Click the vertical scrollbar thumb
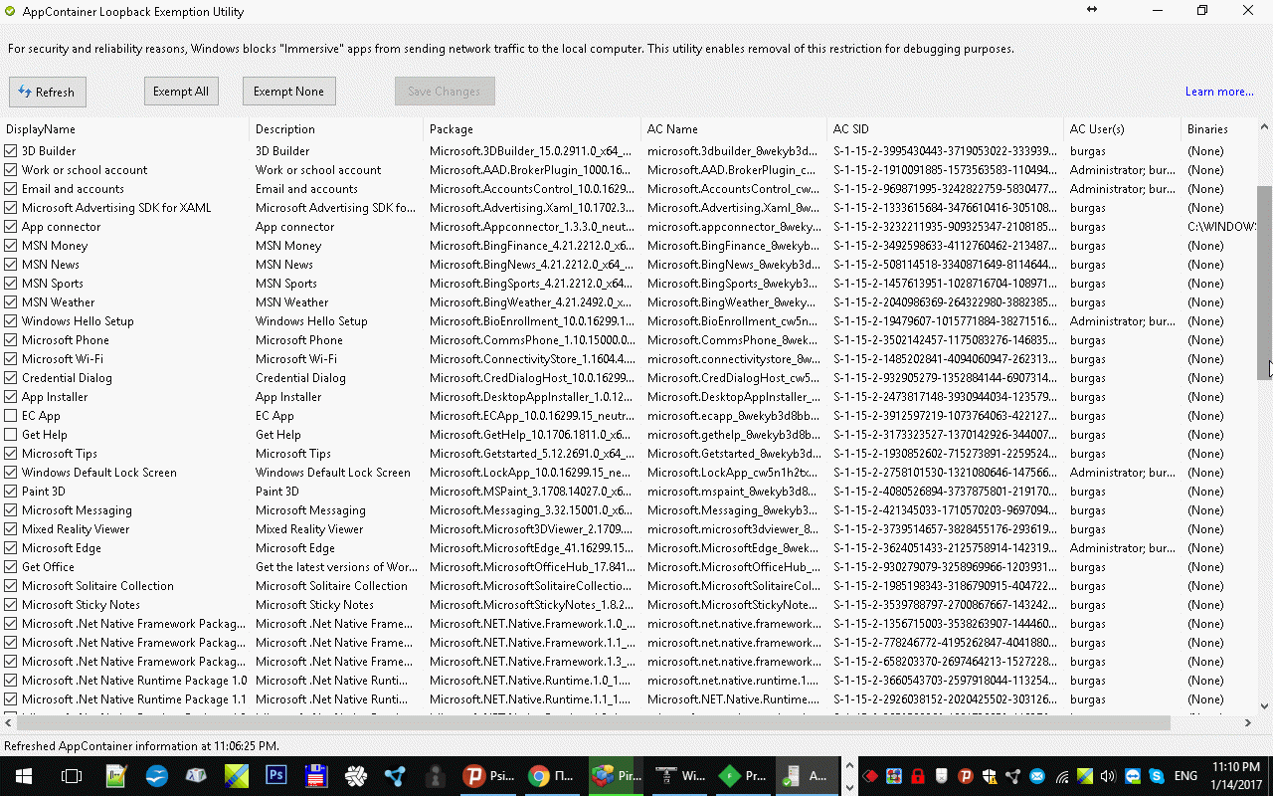 click(x=1264, y=282)
